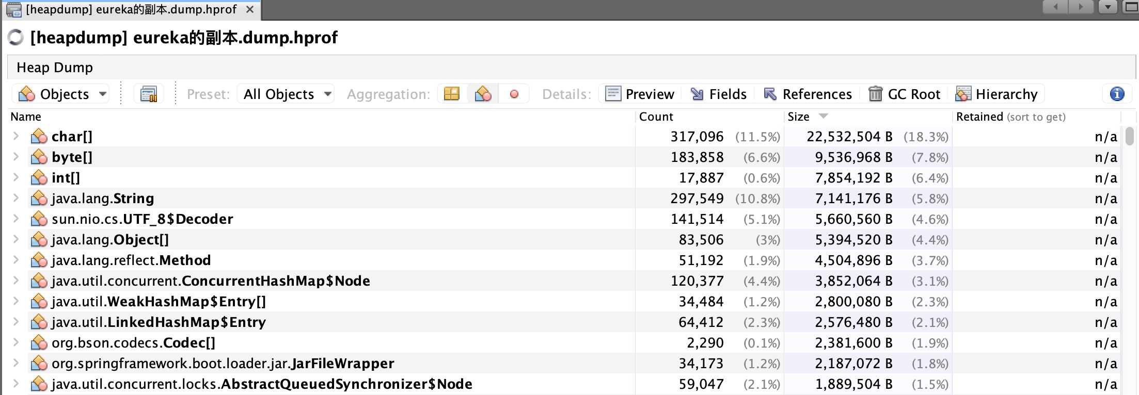Expand the byte[] row
This screenshot has width=1139, height=395.
point(16,157)
